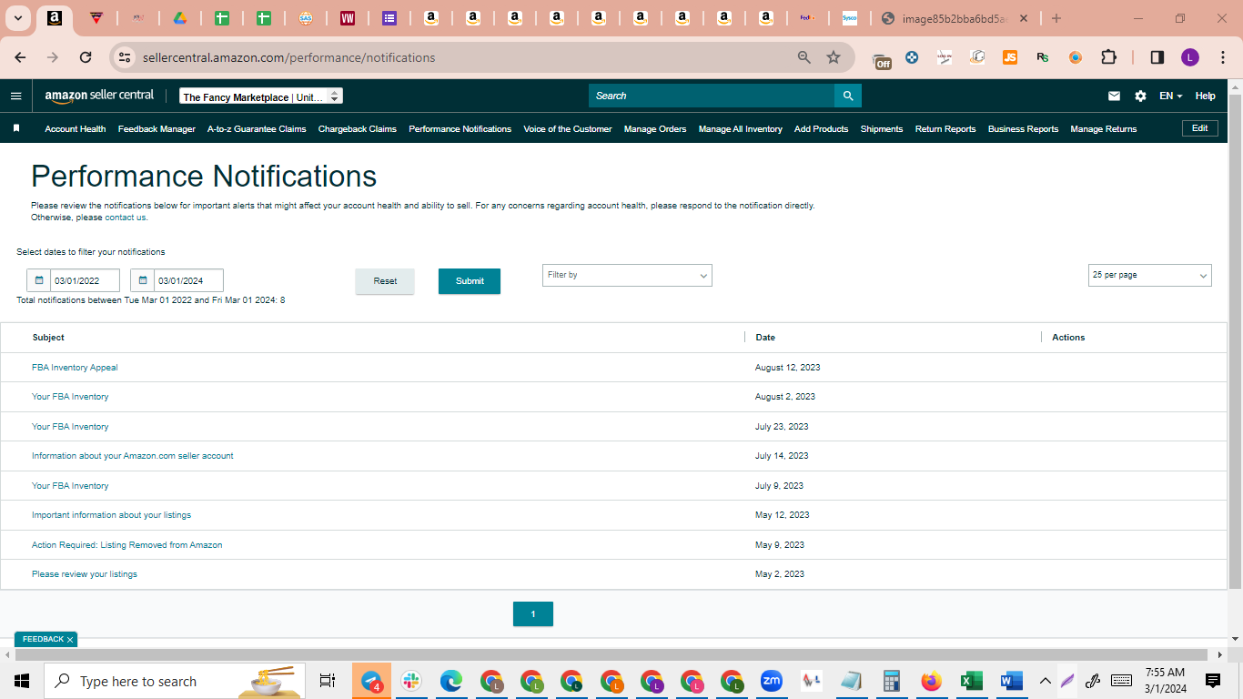Image resolution: width=1243 pixels, height=699 pixels.
Task: Open Chargeback Claims
Action: coord(358,129)
